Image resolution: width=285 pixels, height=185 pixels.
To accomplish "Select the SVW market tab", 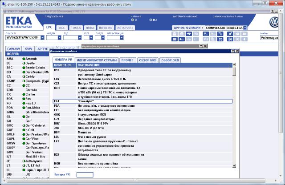I will pos(28,49).
